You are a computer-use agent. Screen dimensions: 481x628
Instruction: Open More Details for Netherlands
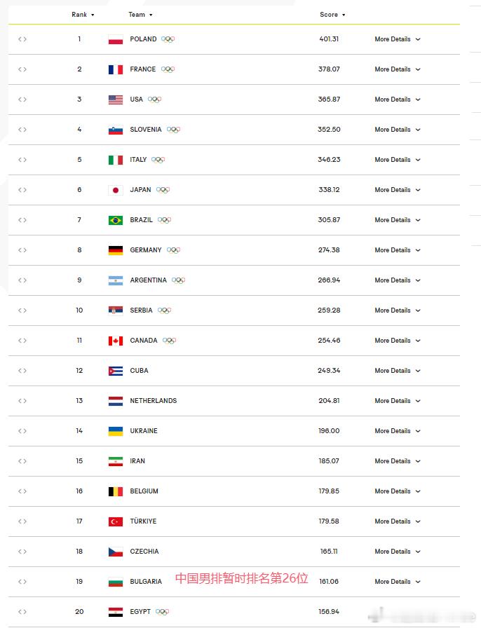398,400
